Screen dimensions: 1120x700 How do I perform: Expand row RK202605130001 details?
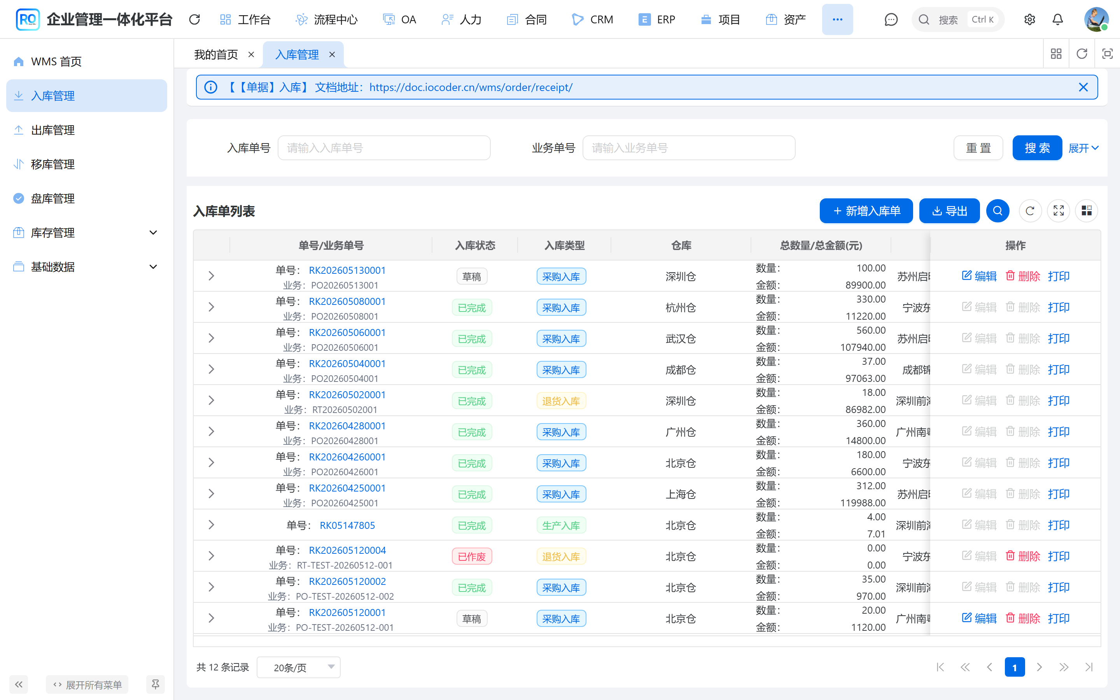(x=211, y=276)
